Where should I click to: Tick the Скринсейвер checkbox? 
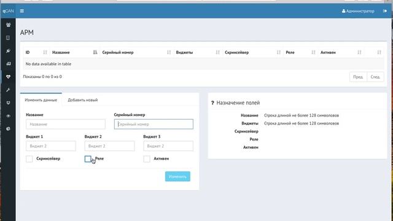pyautogui.click(x=29, y=159)
